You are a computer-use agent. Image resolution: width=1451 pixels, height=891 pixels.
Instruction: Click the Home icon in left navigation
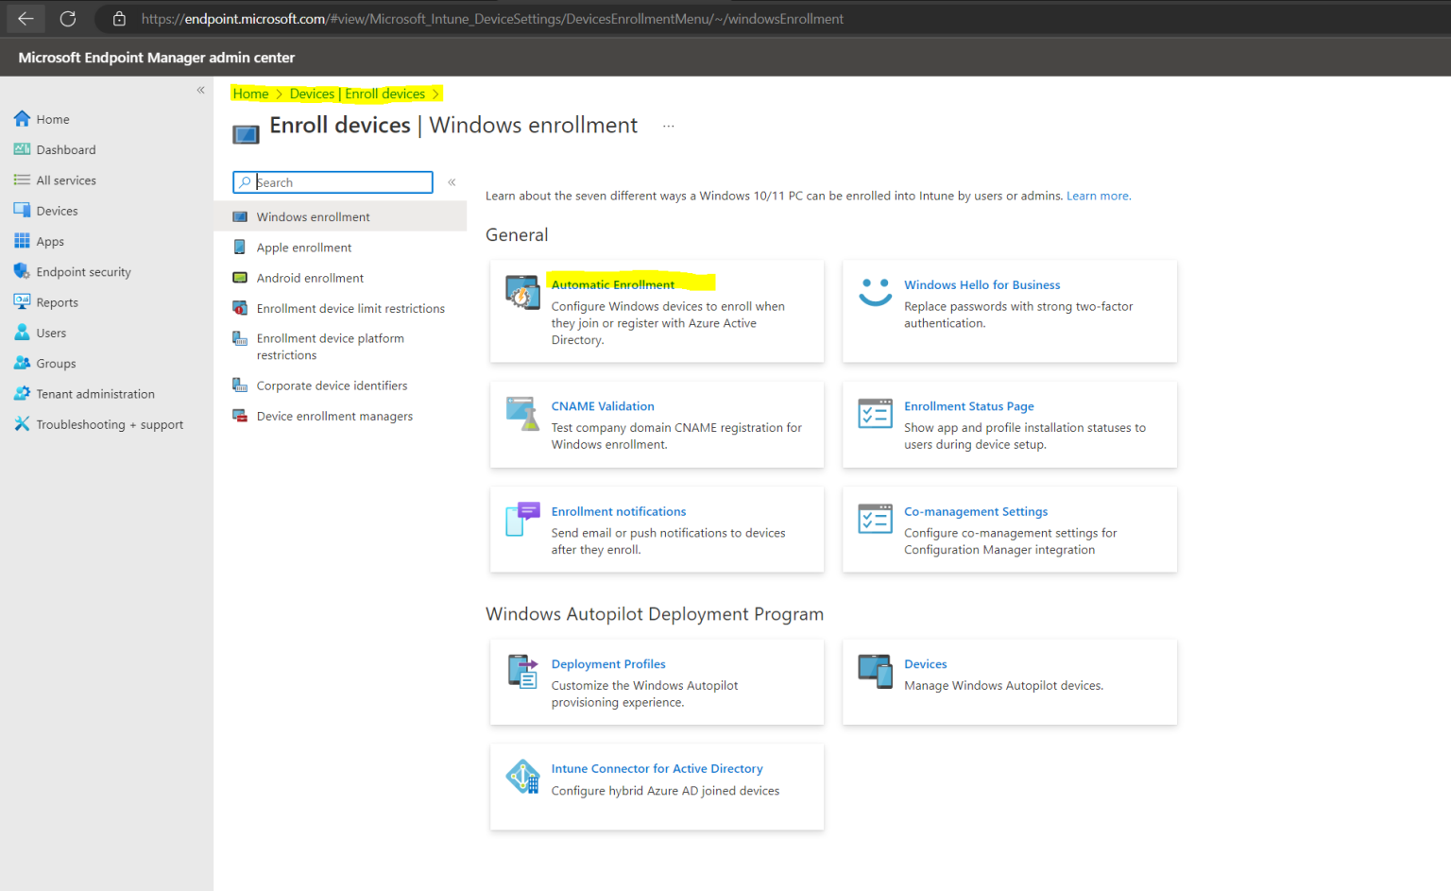pos(22,119)
